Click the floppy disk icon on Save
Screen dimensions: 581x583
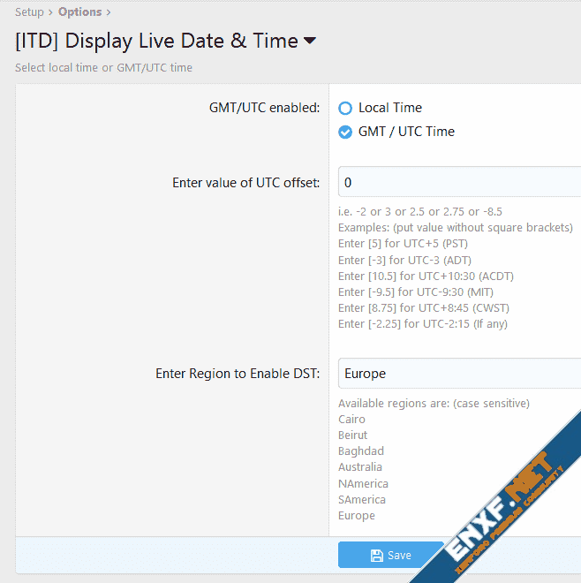pyautogui.click(x=377, y=556)
